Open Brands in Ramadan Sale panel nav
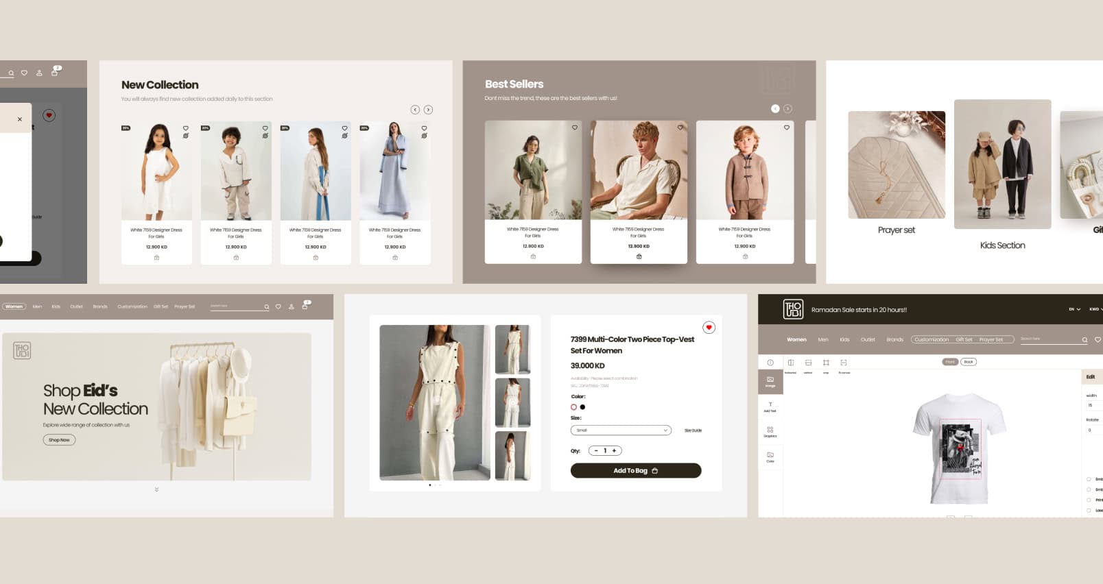Viewport: 1103px width, 584px height. point(894,339)
